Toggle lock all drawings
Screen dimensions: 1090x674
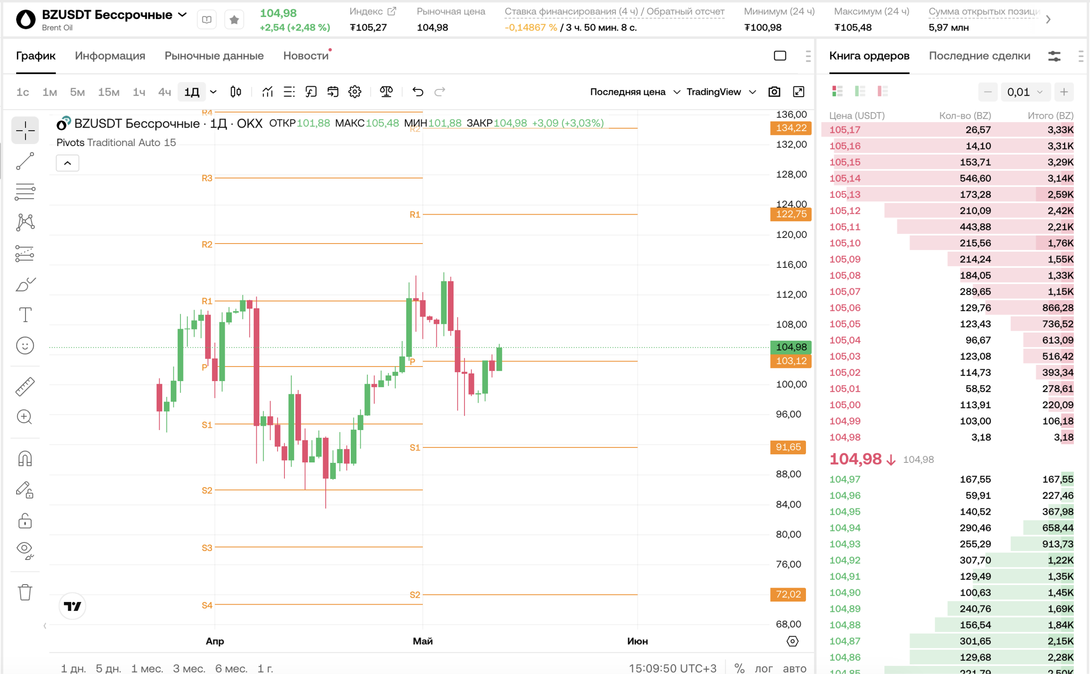25,521
